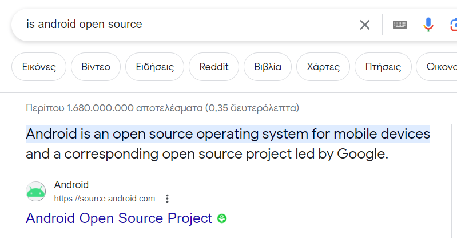Start voice search with microphone icon
The width and height of the screenshot is (457, 251).
tap(428, 25)
